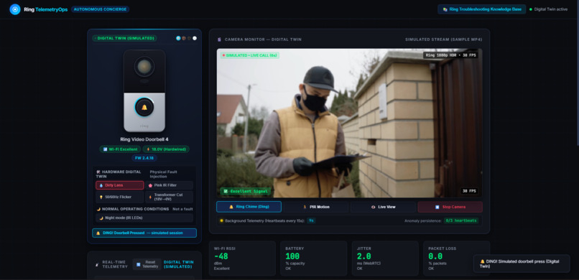
Task: Click the Wi-Fi Excellent status badge
Action: tap(120, 149)
